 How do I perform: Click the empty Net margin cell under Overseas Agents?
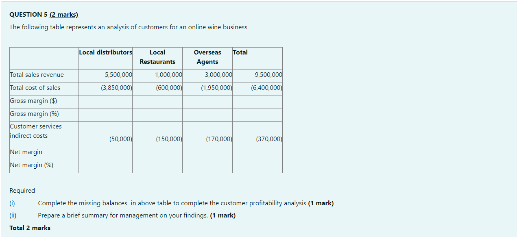click(207, 153)
